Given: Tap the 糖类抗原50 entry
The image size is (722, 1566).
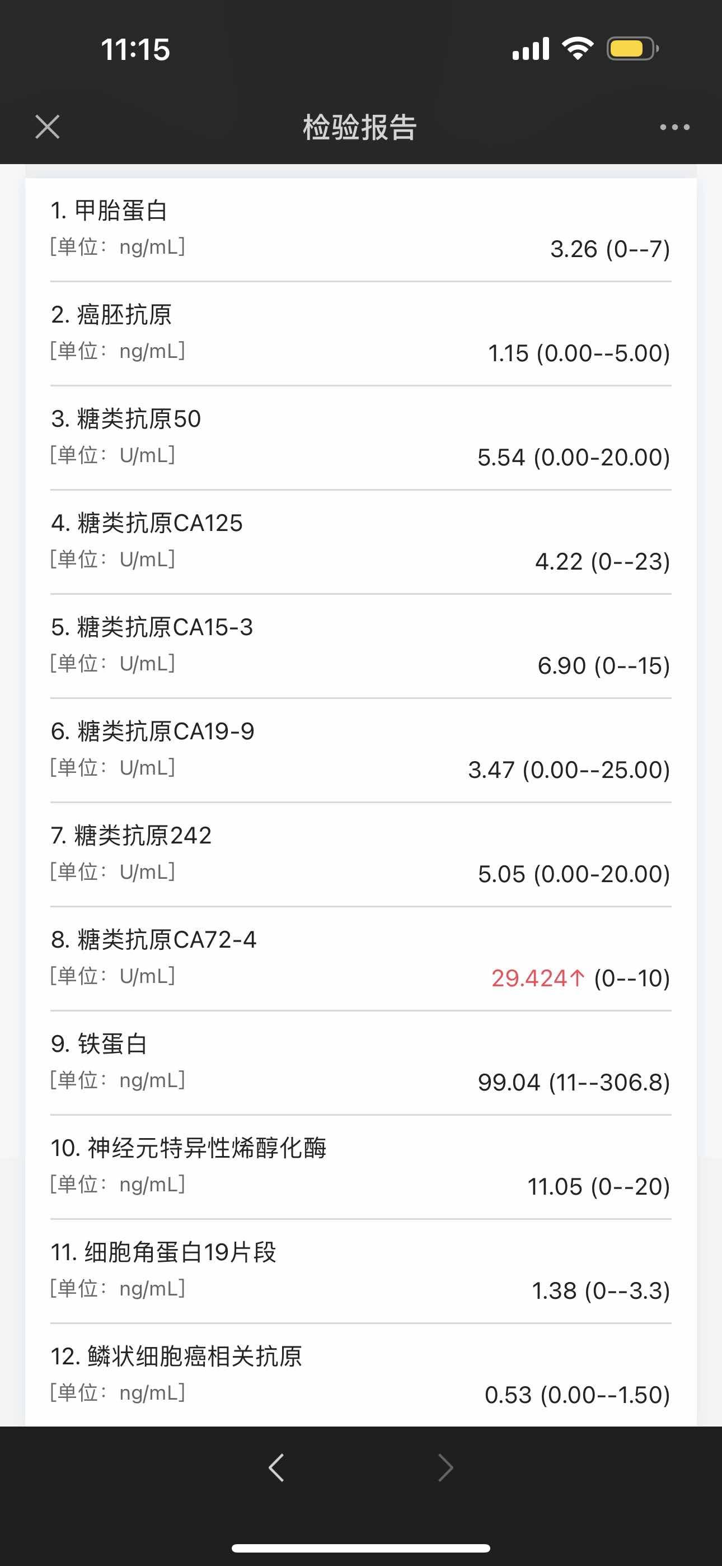Looking at the screenshot, I should click(x=360, y=437).
